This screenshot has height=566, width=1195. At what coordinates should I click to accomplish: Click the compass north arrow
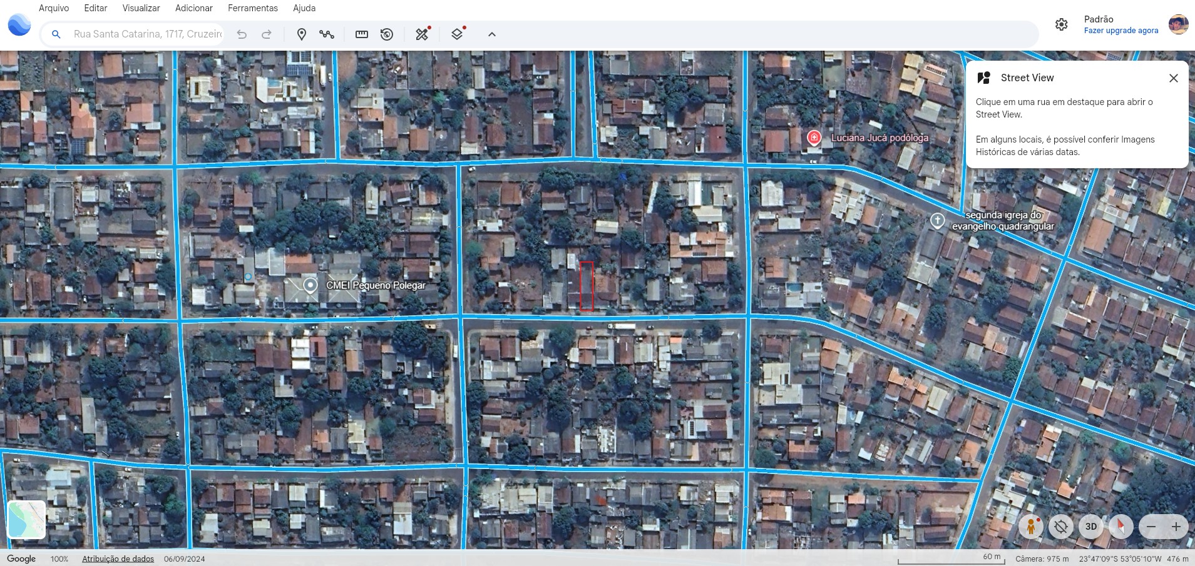(1121, 527)
